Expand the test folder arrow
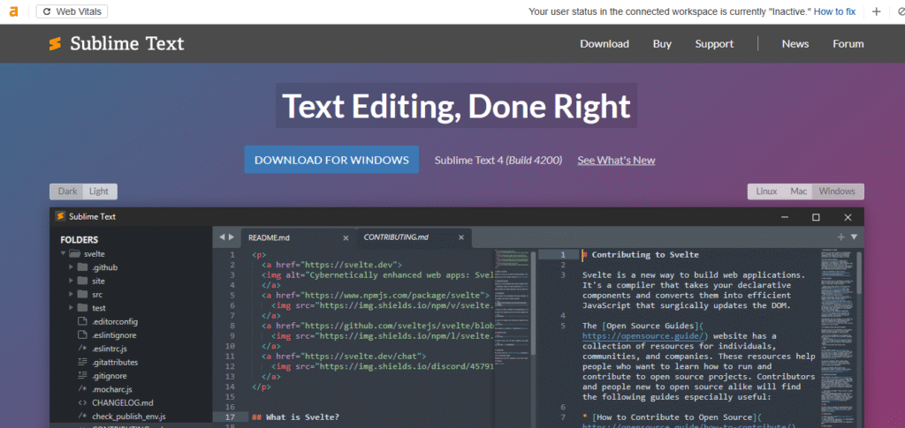The height and width of the screenshot is (428, 905). click(71, 308)
